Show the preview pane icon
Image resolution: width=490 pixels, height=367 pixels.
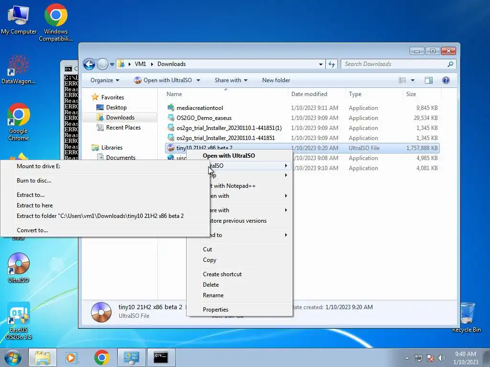pyautogui.click(x=429, y=80)
